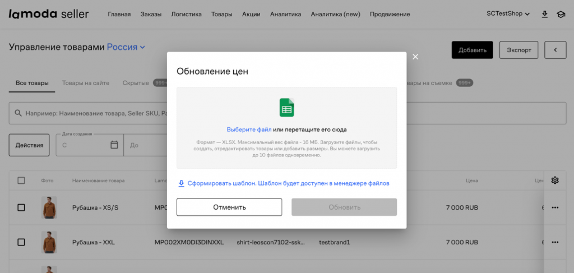
Task: Click the green spreadsheet file icon
Action: (x=286, y=107)
